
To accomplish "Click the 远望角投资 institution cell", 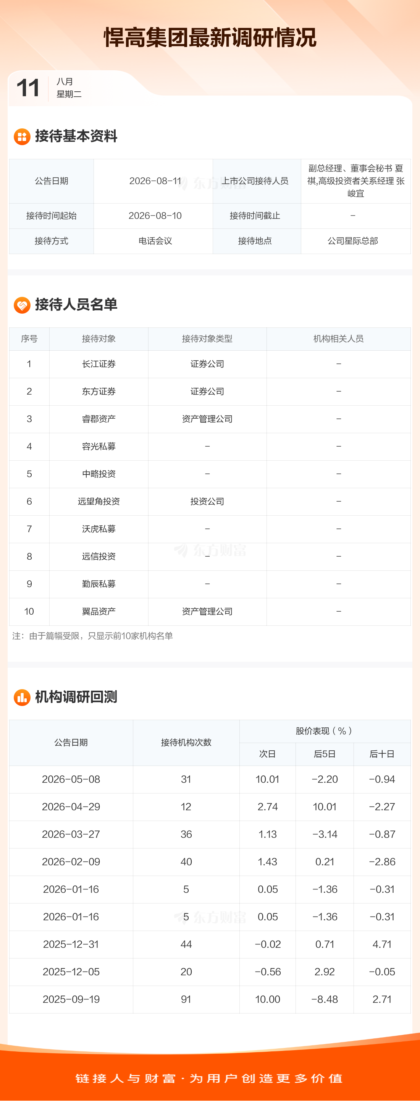I will pyautogui.click(x=99, y=502).
